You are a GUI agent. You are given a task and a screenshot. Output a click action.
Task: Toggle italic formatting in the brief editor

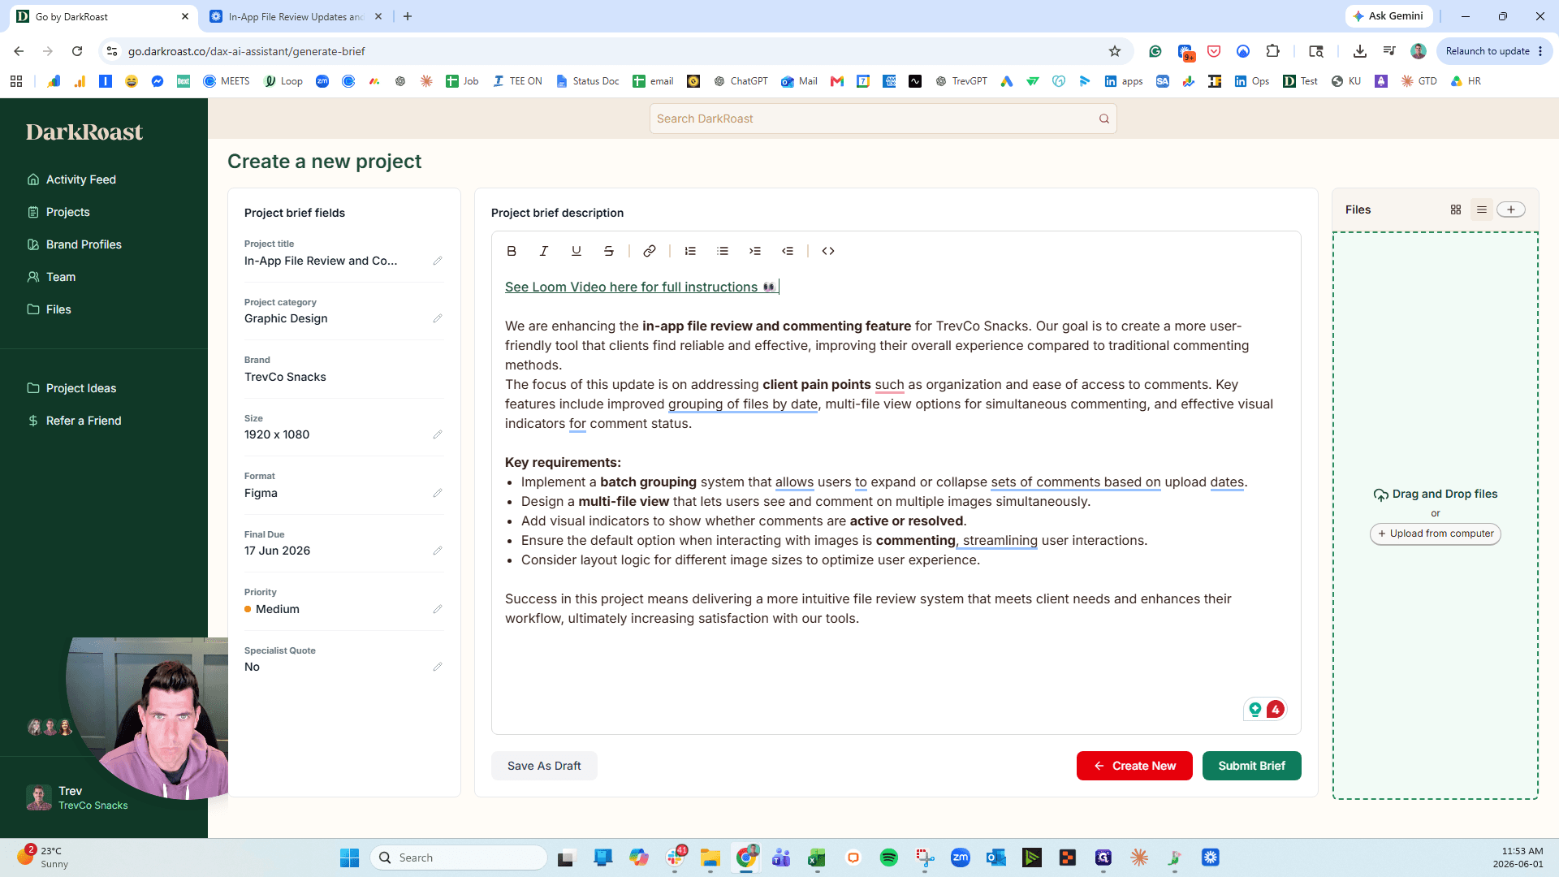(544, 251)
